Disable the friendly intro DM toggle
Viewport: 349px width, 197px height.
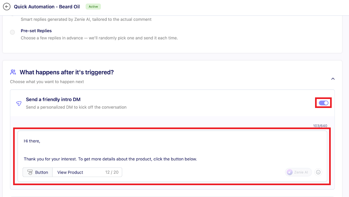323,103
